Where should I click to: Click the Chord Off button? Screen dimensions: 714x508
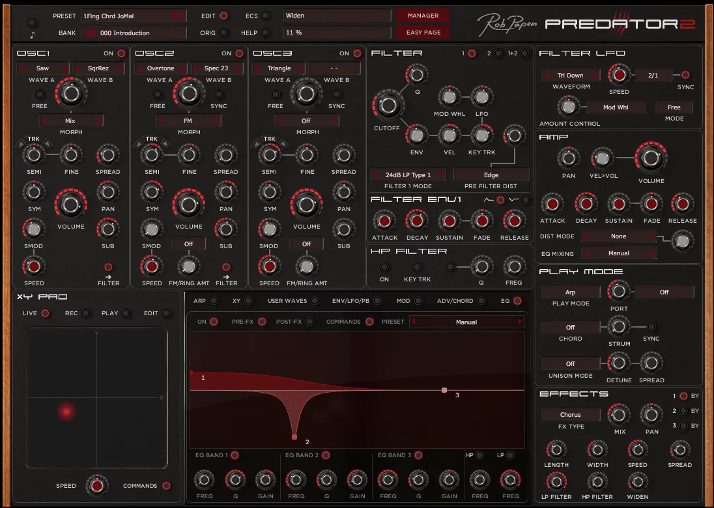(x=571, y=328)
